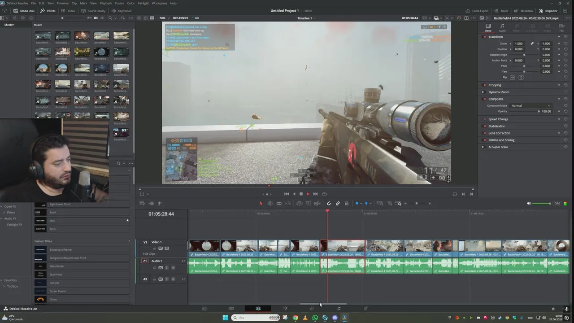Toggle the Lens Correction switch
This screenshot has height=323, width=574.
pos(484,133)
